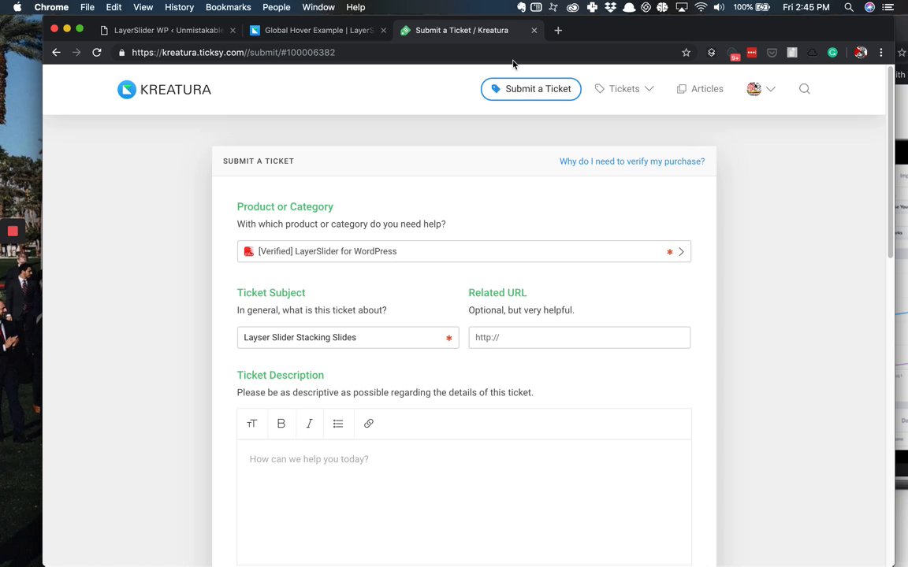The image size is (908, 567).
Task: Go back using browser back arrow
Action: 56,53
